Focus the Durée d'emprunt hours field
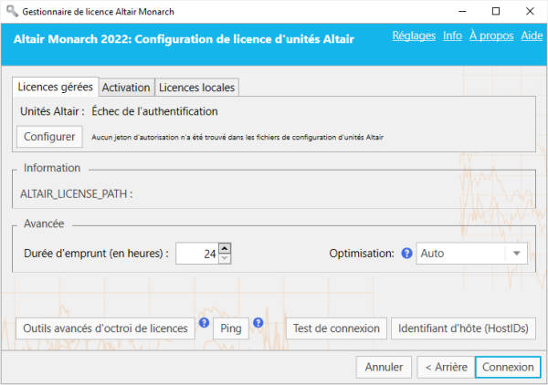 point(197,254)
